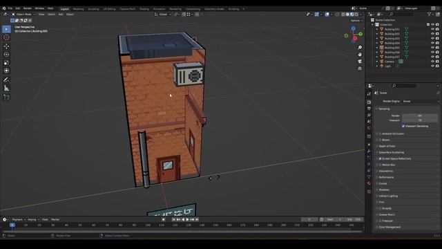Image resolution: width=442 pixels, height=249 pixels.
Task: Open the editor type button in viewport header
Action: (x=6, y=14)
